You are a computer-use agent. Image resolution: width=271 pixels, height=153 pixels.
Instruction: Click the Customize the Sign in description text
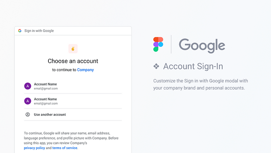click(201, 84)
